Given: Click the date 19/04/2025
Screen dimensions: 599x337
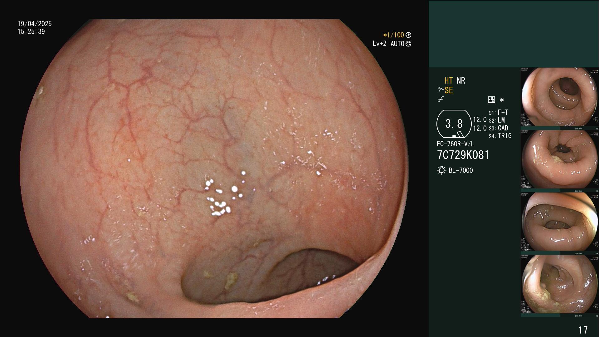Looking at the screenshot, I should (x=35, y=24).
